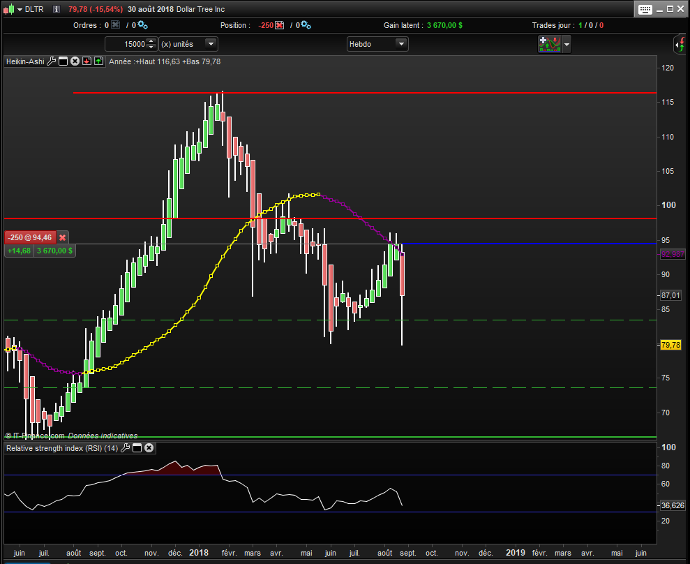Click the +14,68 gain label
Screen dimensions: 690x564
(x=19, y=251)
